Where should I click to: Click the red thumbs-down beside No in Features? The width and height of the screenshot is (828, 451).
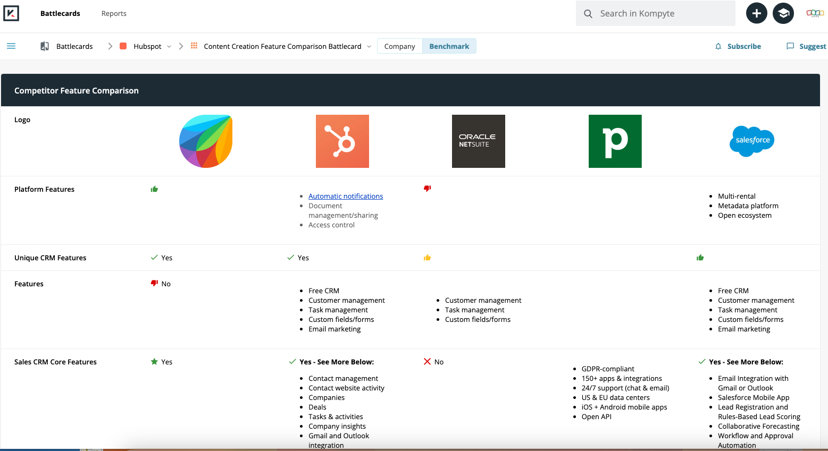coord(154,284)
